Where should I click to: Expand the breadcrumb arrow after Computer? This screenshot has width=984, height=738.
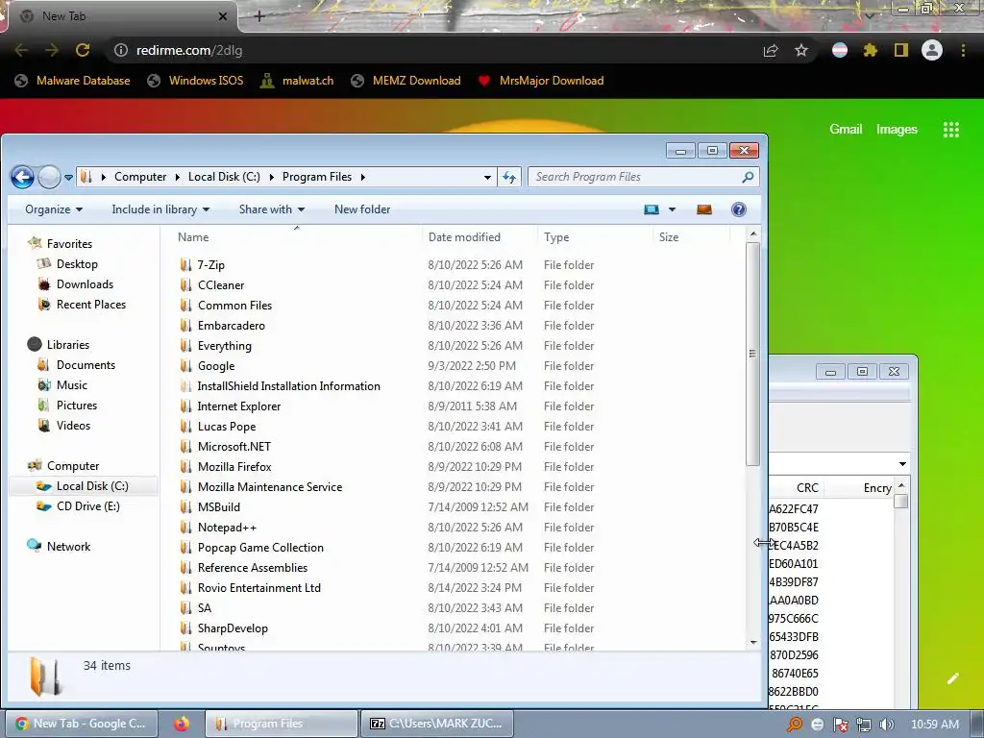pos(178,177)
